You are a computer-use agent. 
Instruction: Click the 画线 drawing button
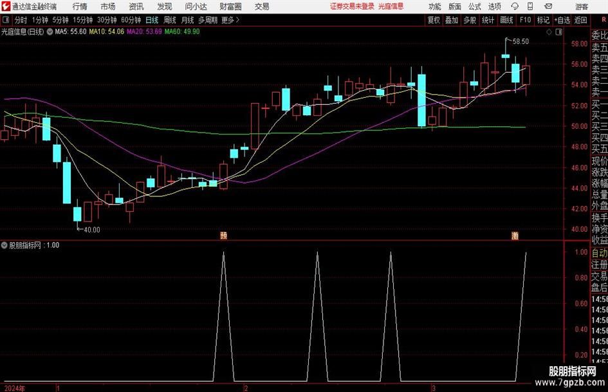point(506,20)
